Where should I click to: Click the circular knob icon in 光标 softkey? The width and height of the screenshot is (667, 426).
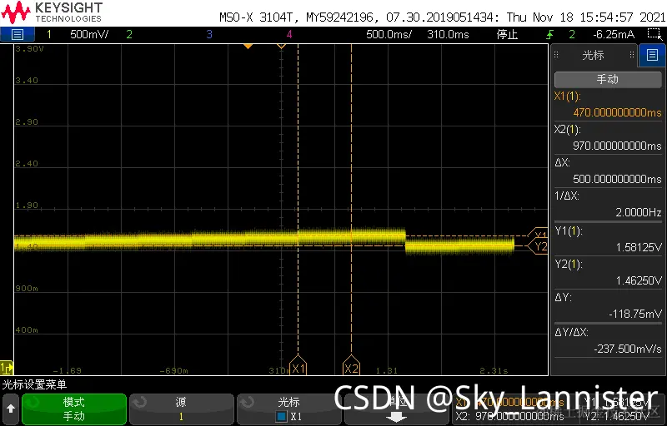pos(247,401)
